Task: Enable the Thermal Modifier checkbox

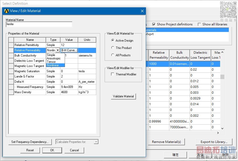Action: coord(113,74)
